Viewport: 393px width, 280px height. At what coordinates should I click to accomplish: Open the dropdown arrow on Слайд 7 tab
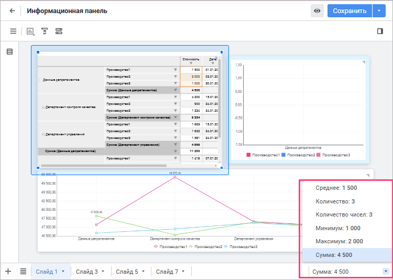tap(183, 271)
